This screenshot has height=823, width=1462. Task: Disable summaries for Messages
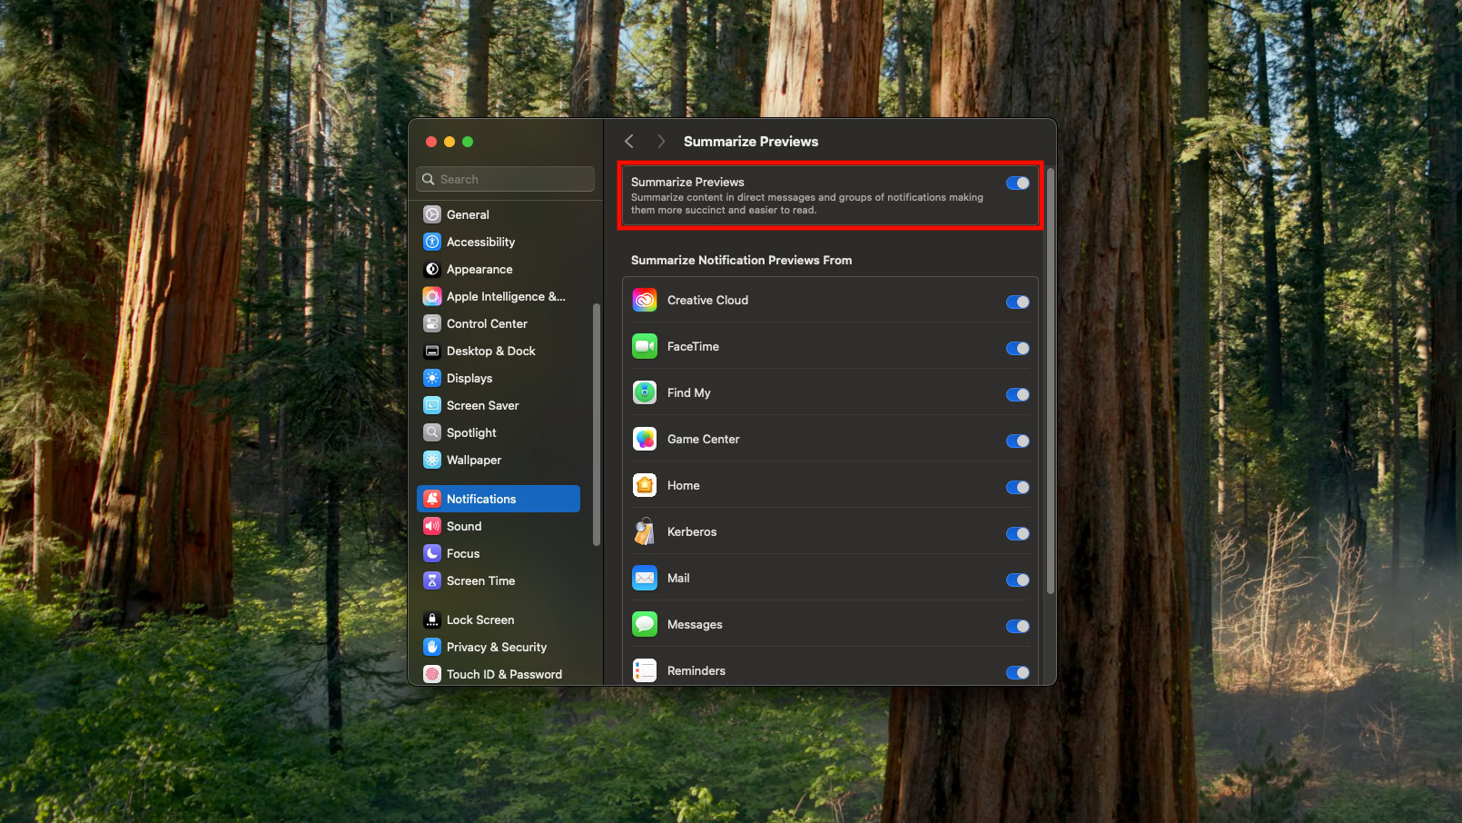pyautogui.click(x=1018, y=626)
